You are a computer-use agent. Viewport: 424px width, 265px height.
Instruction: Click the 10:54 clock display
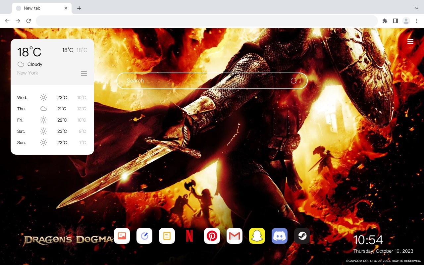(368, 240)
